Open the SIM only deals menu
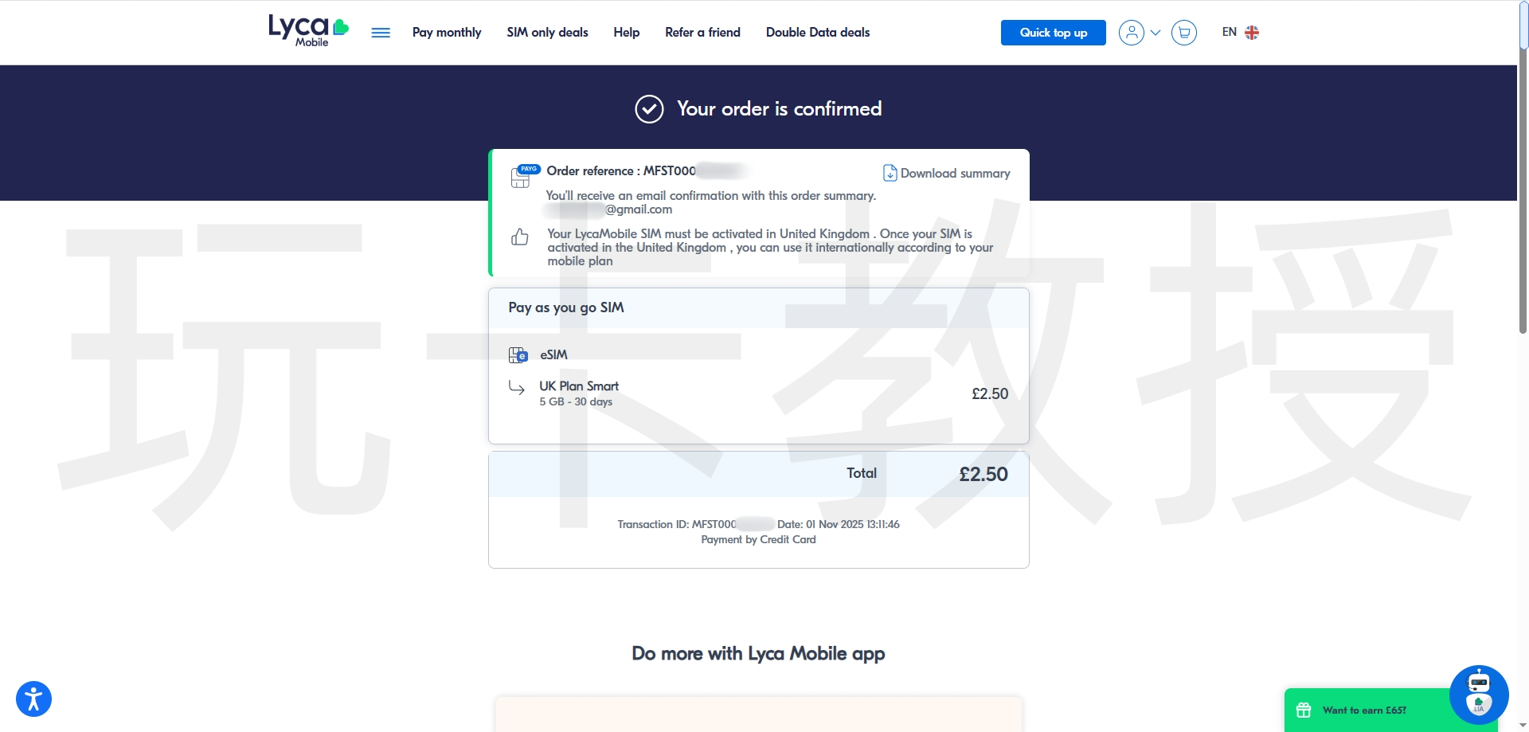This screenshot has height=732, width=1529. coord(547,33)
